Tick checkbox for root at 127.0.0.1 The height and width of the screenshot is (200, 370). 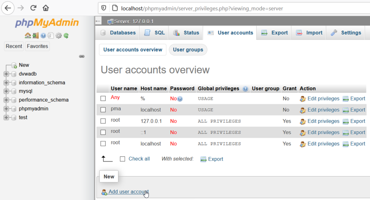(x=103, y=121)
